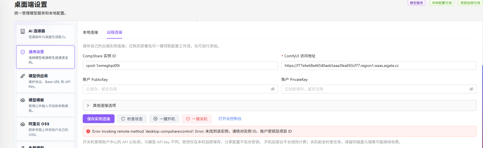Click the 阿里云 OSS cloud icon
483x148 pixels.
pos(23,124)
